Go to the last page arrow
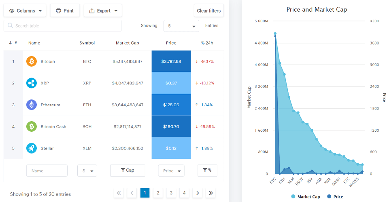The width and height of the screenshot is (387, 202). 211,193
